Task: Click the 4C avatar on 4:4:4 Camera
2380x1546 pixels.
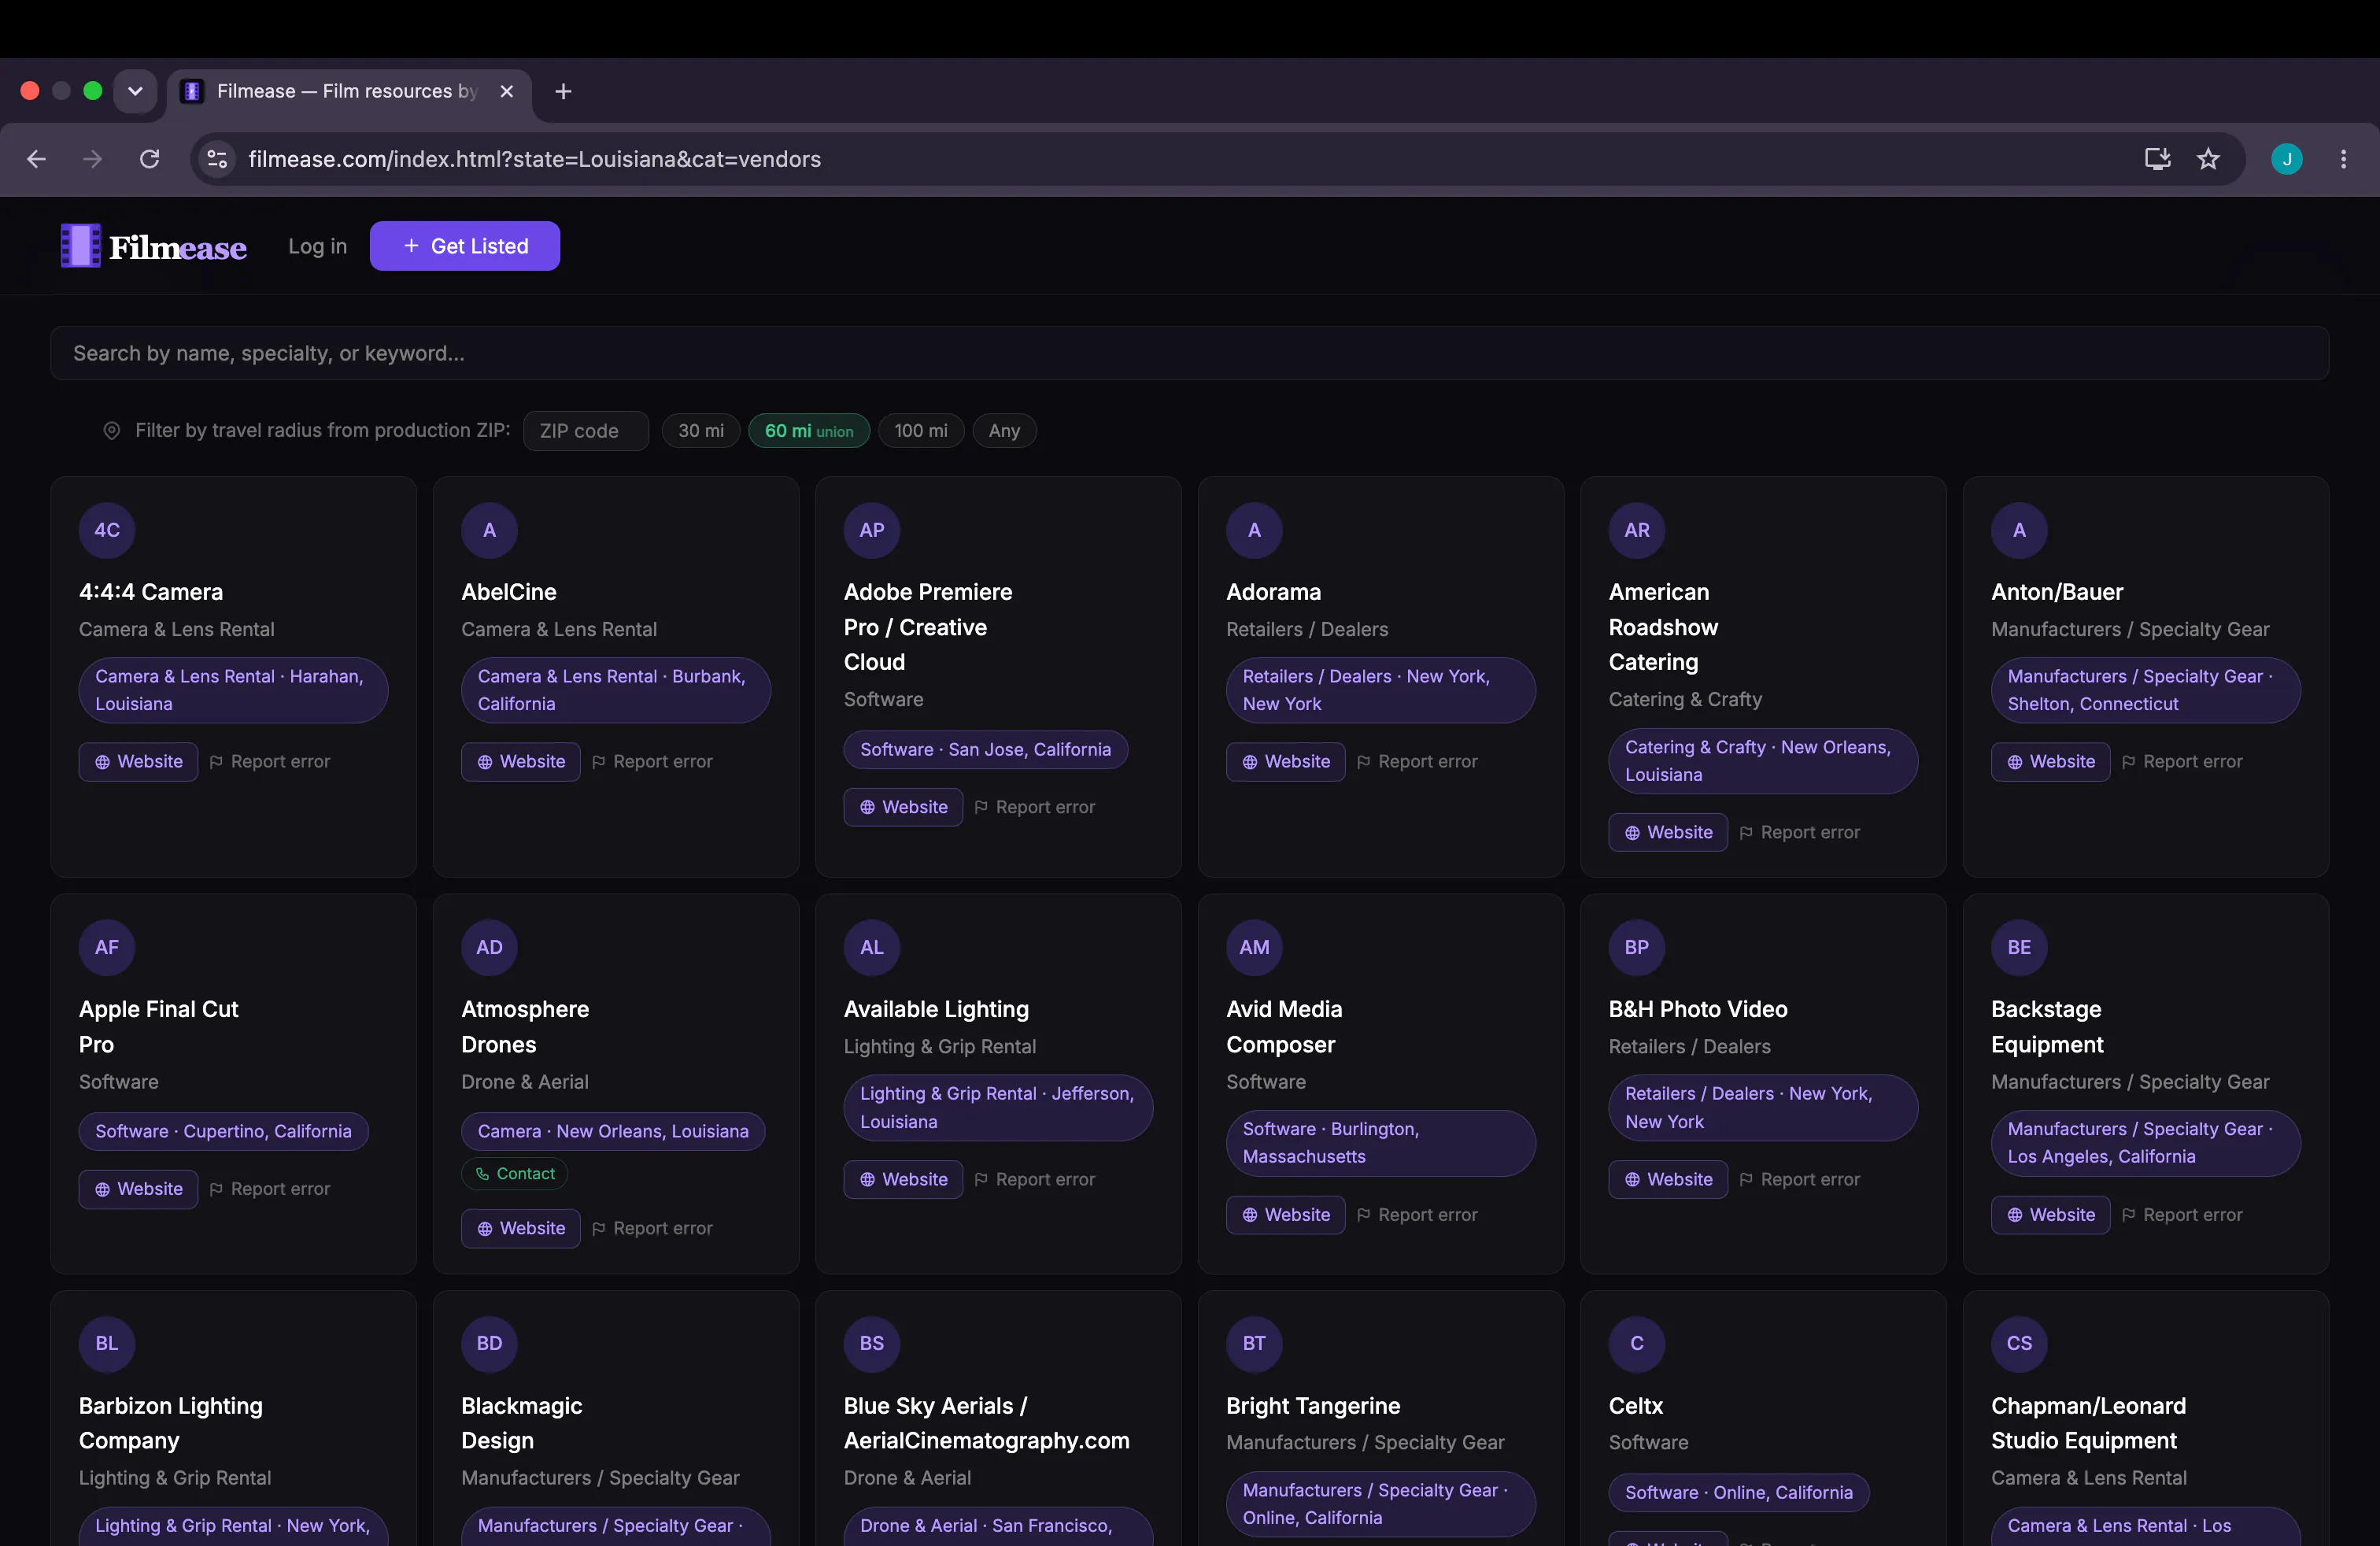Action: click(x=107, y=530)
